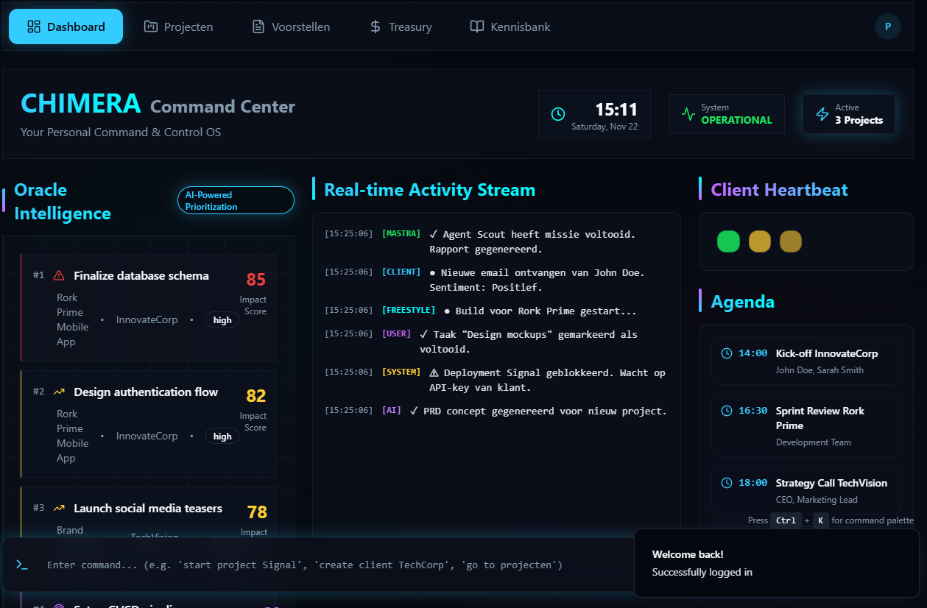Go to the Kennisbank tab
Screen dimensions: 927x608
(510, 27)
